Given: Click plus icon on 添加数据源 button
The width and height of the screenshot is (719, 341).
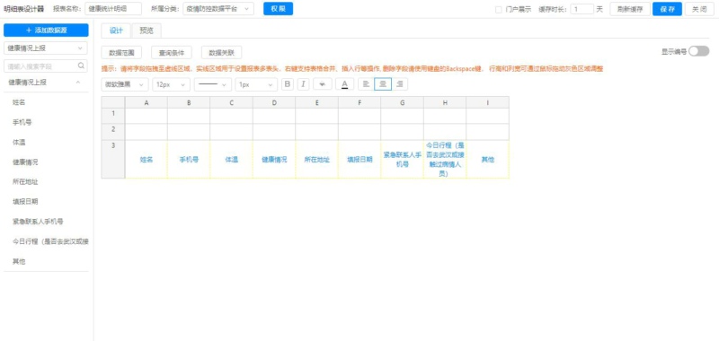Looking at the screenshot, I should pos(29,31).
